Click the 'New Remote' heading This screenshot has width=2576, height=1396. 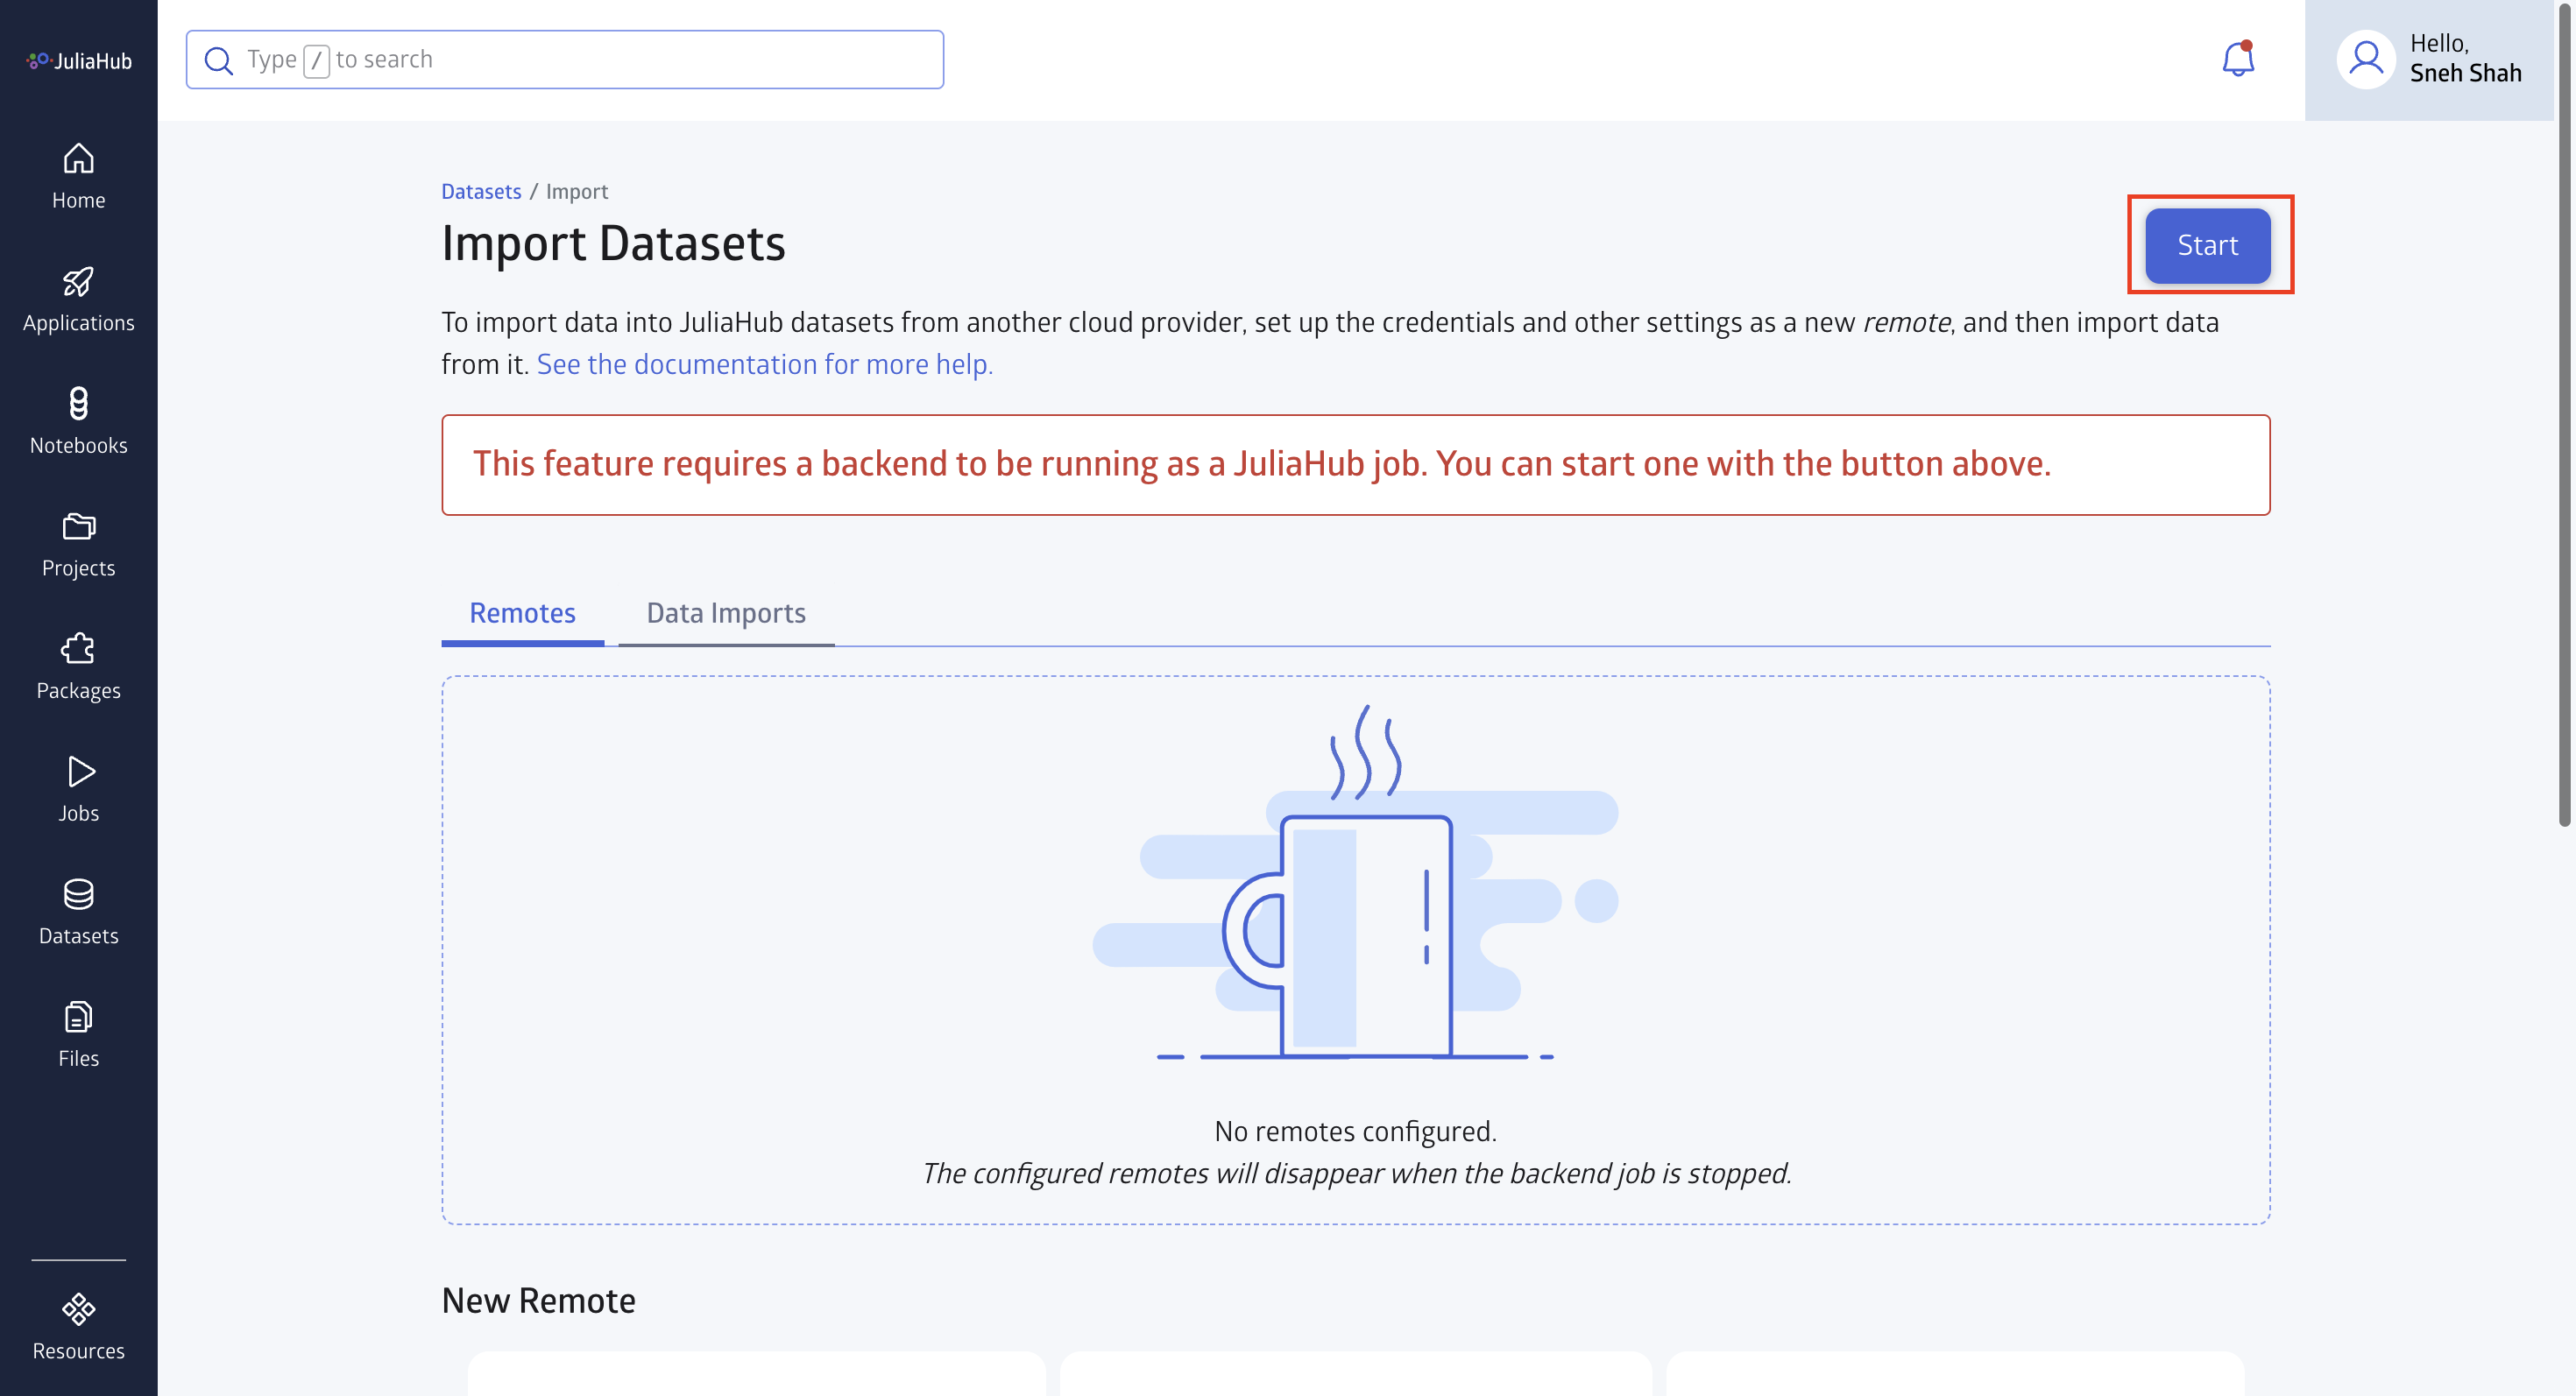pyautogui.click(x=538, y=1300)
